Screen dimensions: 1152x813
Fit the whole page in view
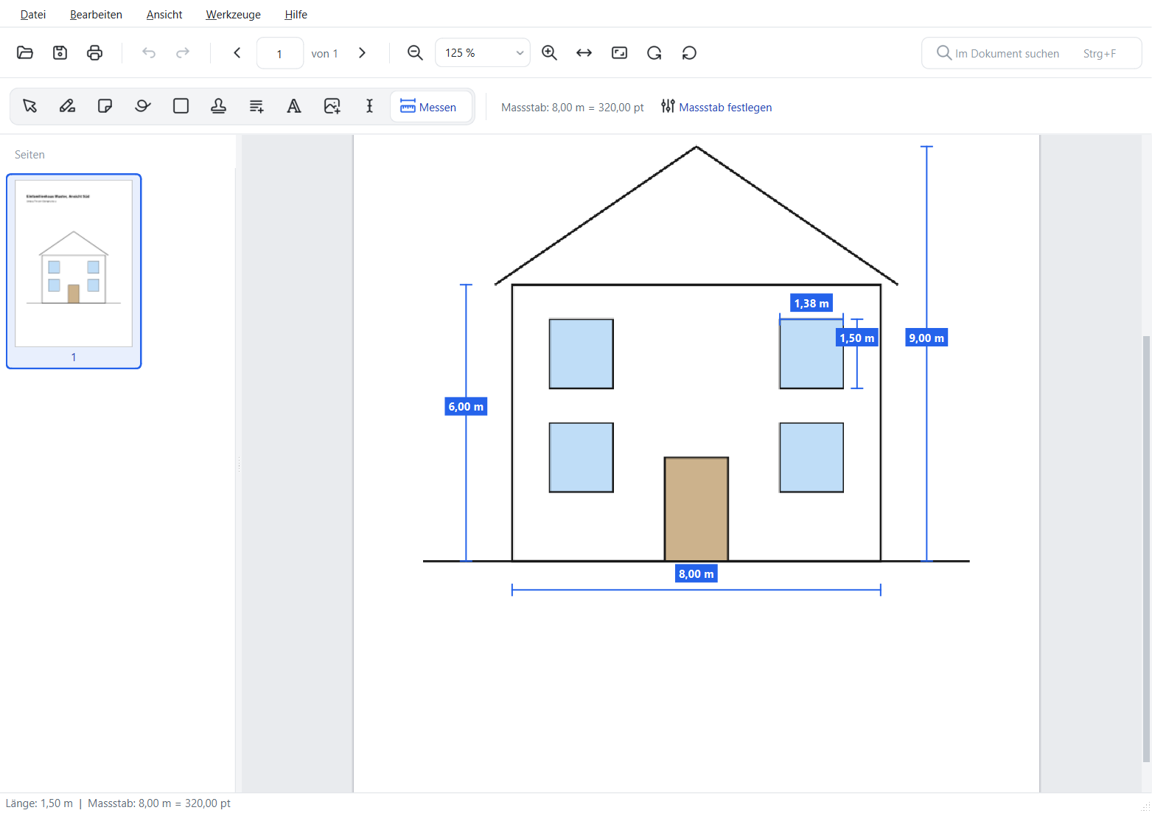(x=619, y=52)
